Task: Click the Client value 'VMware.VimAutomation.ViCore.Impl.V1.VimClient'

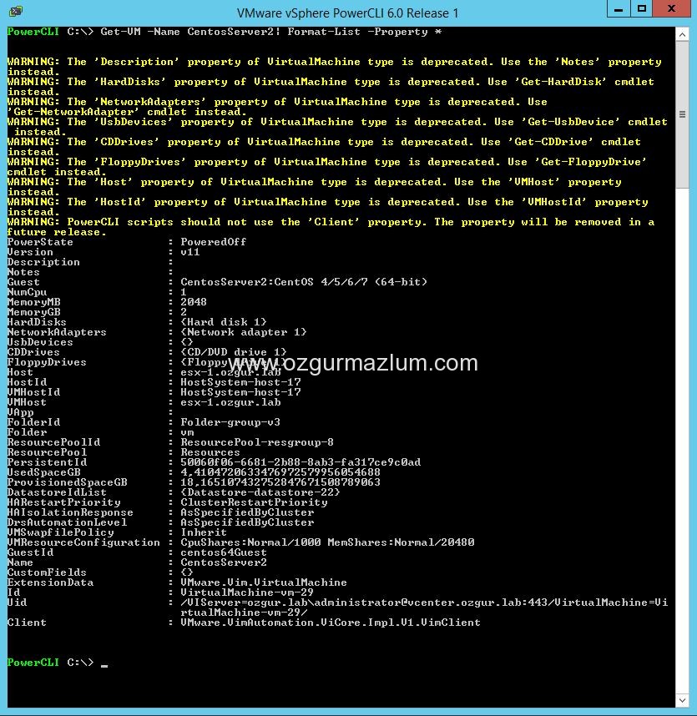Action: coord(331,623)
